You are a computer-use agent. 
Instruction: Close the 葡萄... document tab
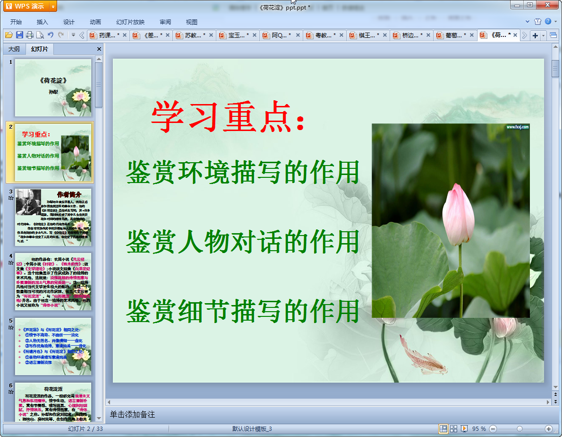pyautogui.click(x=472, y=35)
